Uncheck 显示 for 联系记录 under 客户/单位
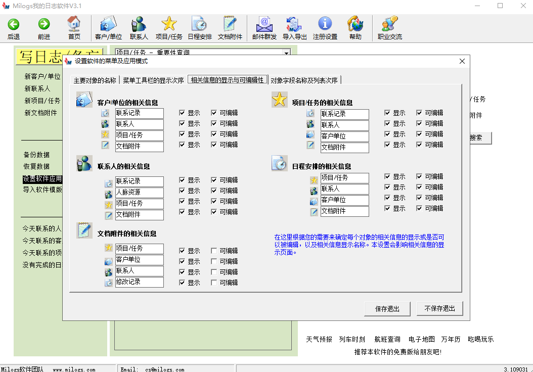The height and width of the screenshot is (372, 533). coord(182,113)
